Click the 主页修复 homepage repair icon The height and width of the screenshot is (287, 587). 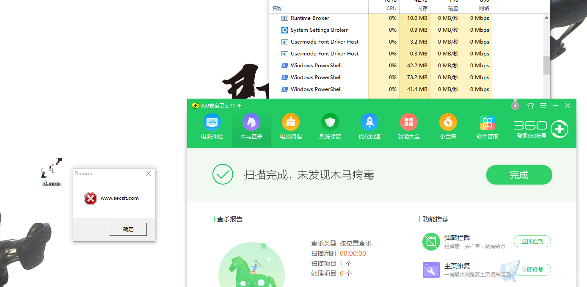(431, 270)
